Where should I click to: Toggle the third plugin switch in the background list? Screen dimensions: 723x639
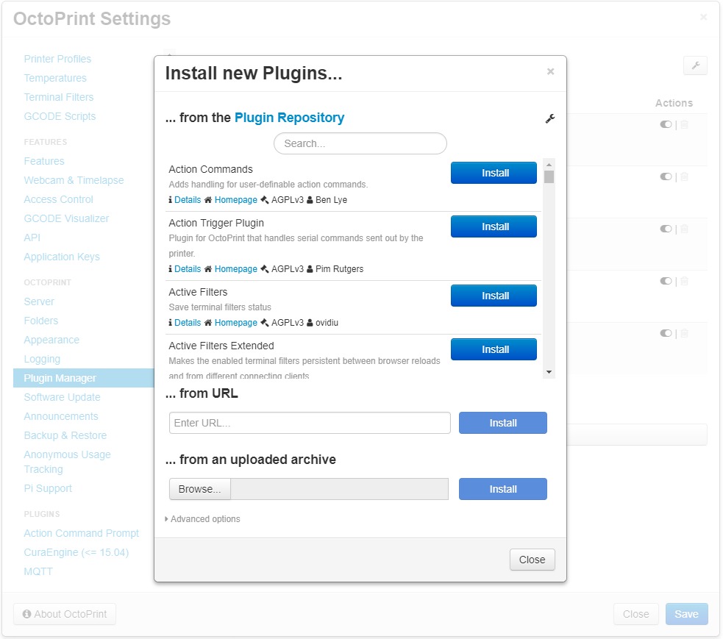click(x=666, y=229)
